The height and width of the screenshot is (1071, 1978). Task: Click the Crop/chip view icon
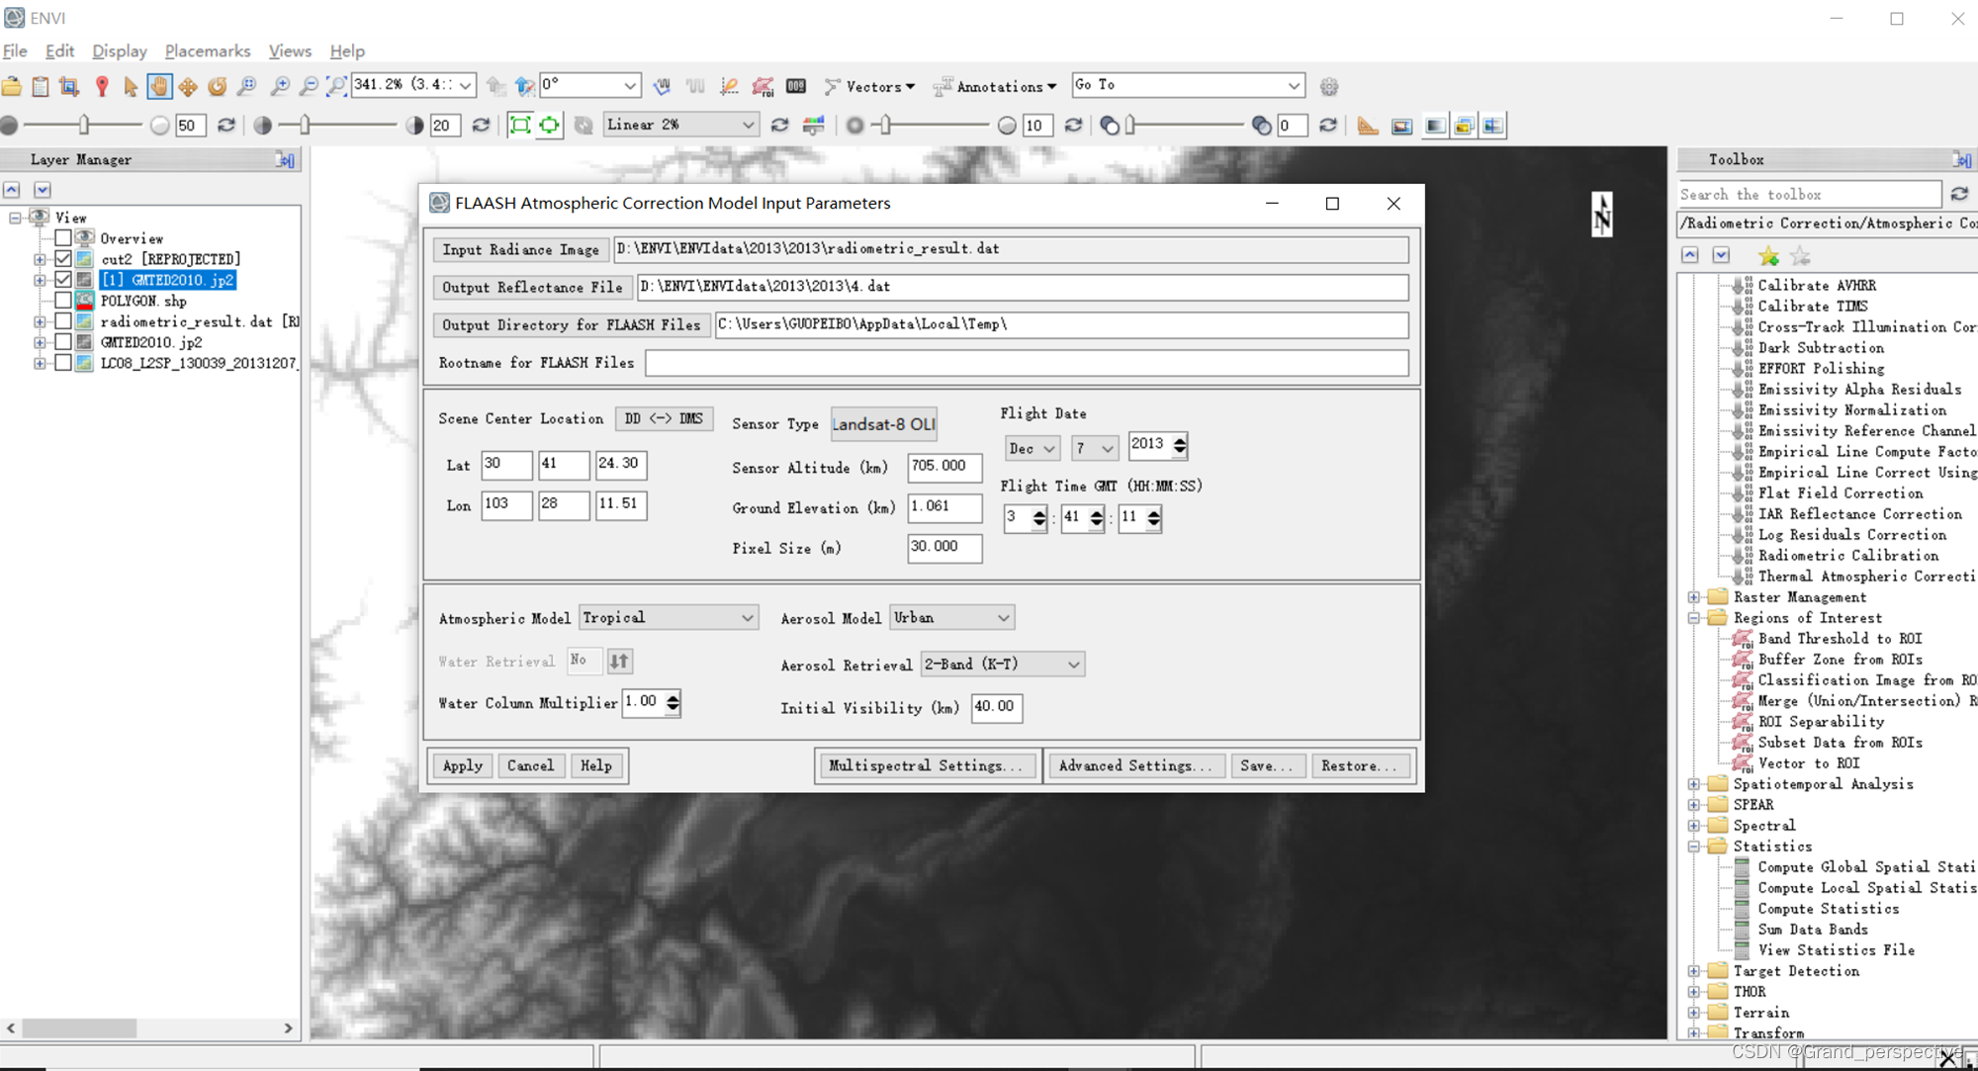coord(69,87)
